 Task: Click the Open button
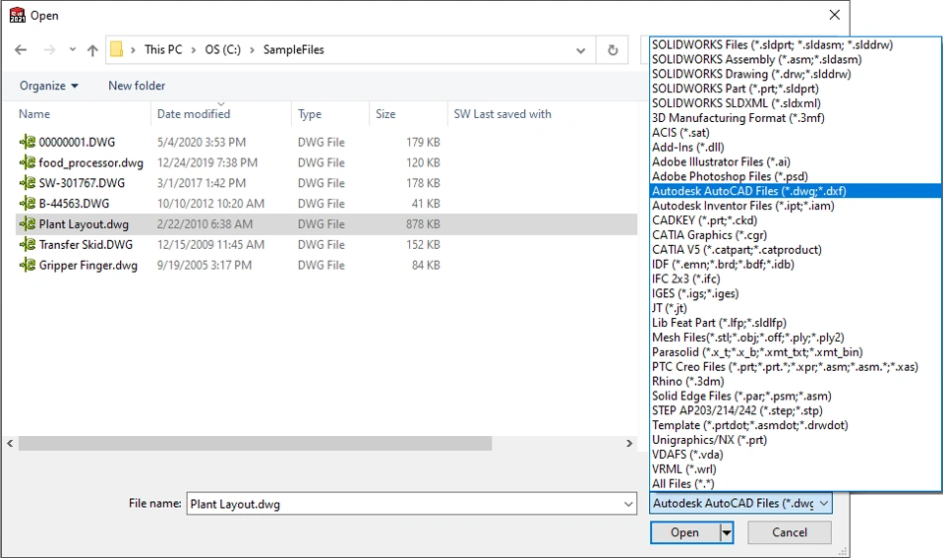pyautogui.click(x=685, y=532)
